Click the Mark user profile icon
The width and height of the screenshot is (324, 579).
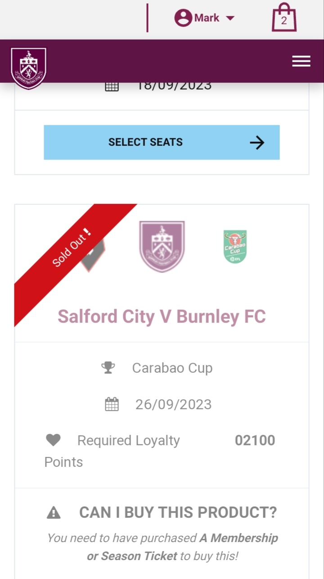click(183, 18)
